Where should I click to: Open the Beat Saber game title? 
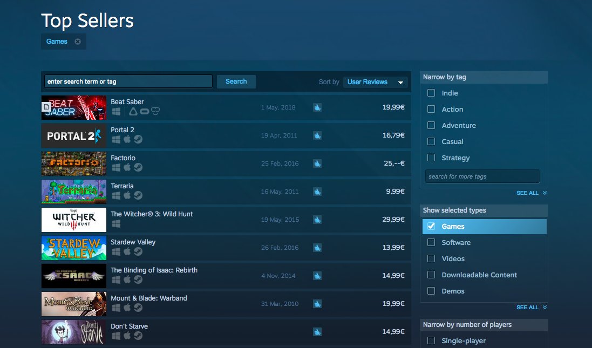coord(127,102)
